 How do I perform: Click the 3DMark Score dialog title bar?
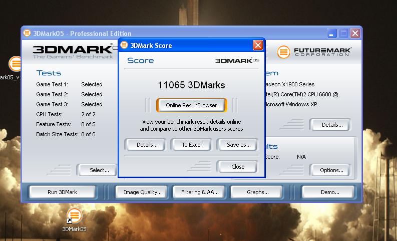(192, 45)
